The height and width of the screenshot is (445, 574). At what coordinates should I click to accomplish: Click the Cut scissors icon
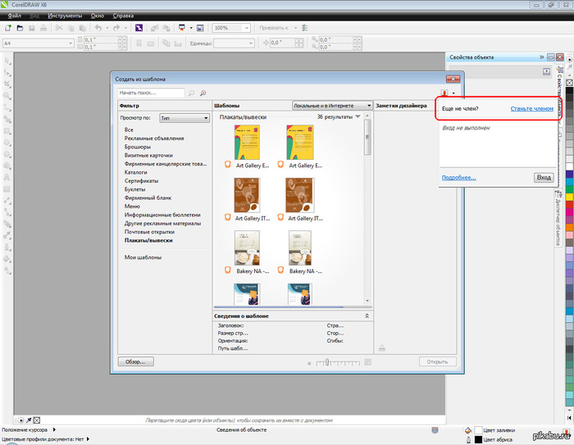tap(59, 28)
